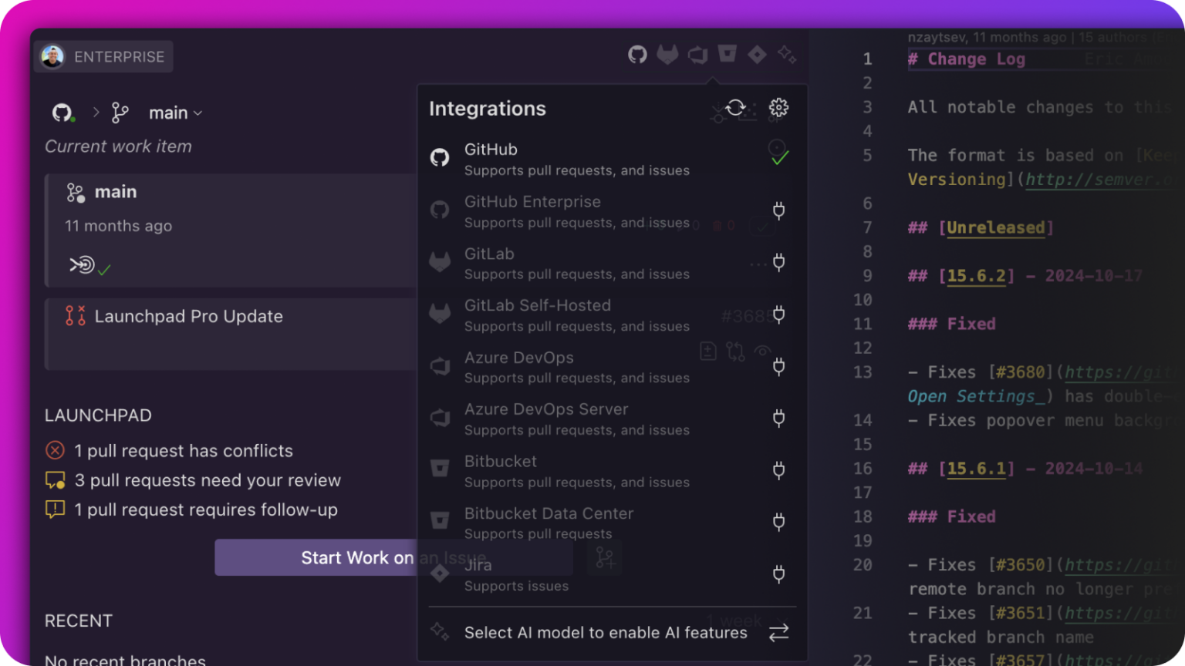Click the refresh integrations icon in the Integrations header
The width and height of the screenshot is (1185, 666).
point(734,108)
